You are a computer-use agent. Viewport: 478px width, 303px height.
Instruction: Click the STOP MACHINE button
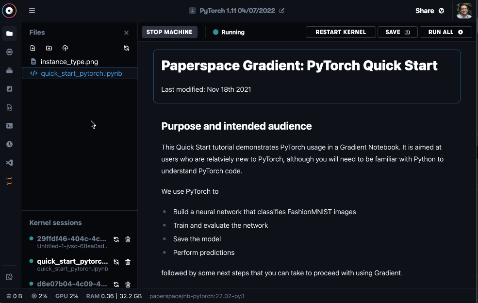[169, 32]
